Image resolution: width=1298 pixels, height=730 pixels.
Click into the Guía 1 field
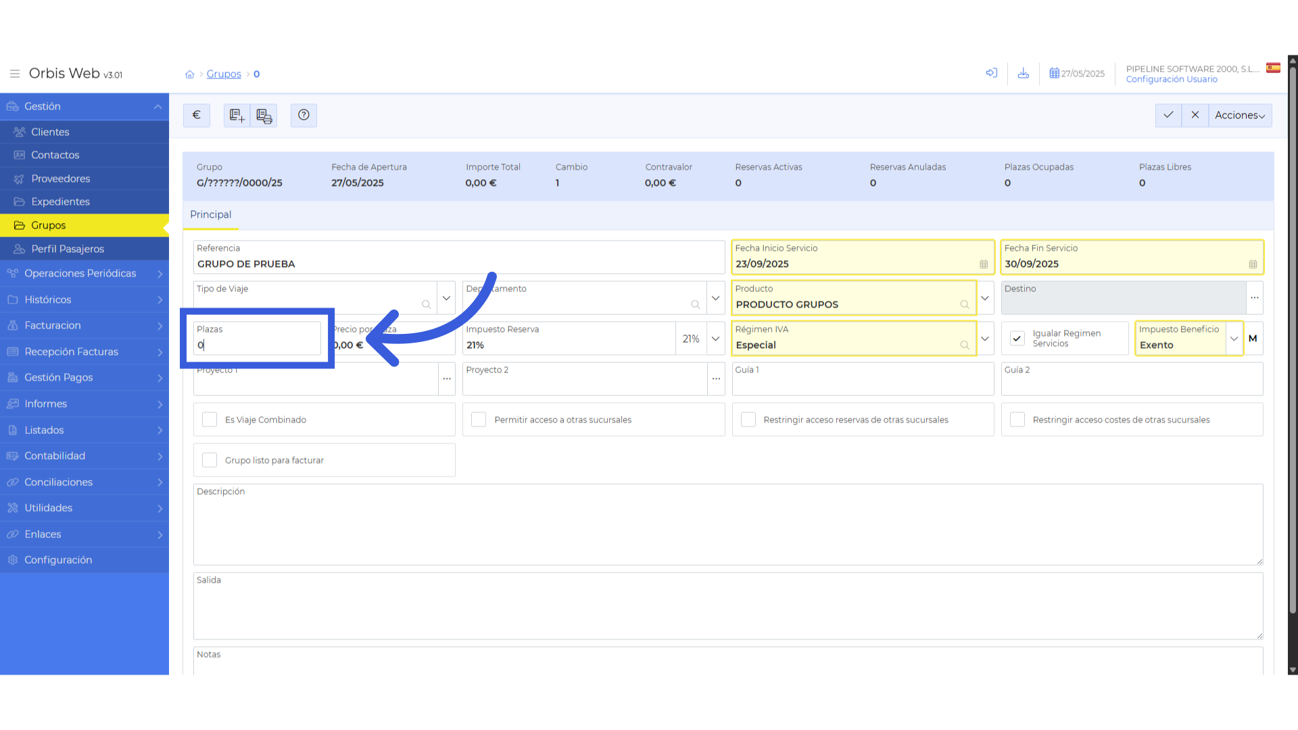coord(863,379)
